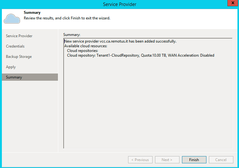Select the Backup Storage wizard step

pyautogui.click(x=19, y=57)
